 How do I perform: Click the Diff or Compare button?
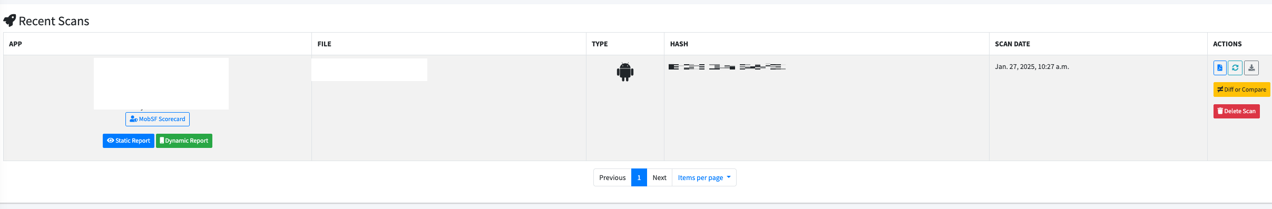click(1241, 89)
